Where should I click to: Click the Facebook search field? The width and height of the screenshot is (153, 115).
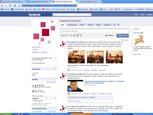point(71,15)
